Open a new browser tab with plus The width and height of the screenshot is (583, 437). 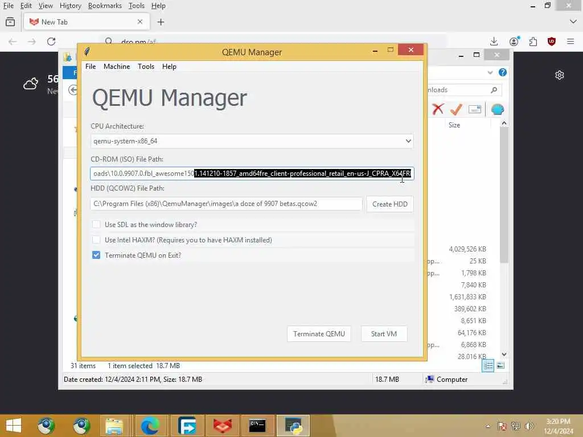coord(161,22)
